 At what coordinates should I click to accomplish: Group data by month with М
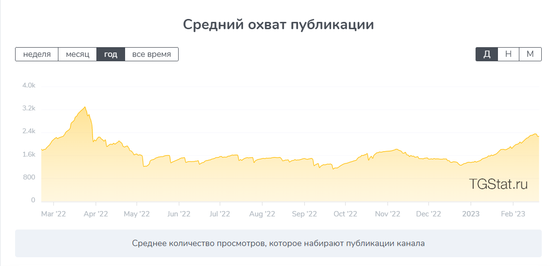530,54
